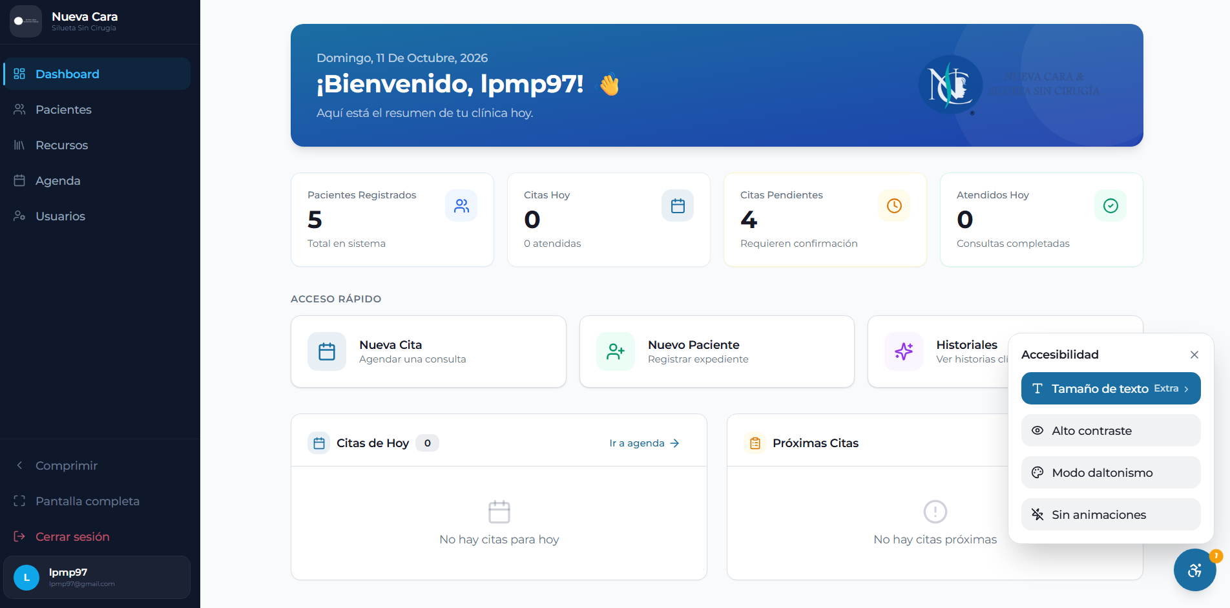The height and width of the screenshot is (608, 1230).
Task: Switch to Pantalla completa mode
Action: 97,501
